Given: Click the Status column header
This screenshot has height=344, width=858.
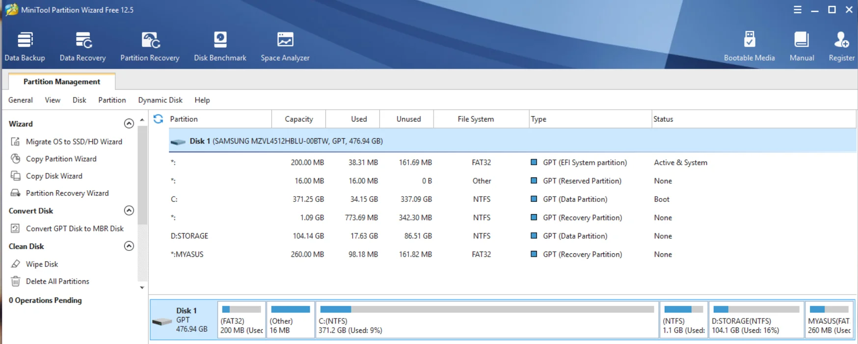Looking at the screenshot, I should pos(754,119).
